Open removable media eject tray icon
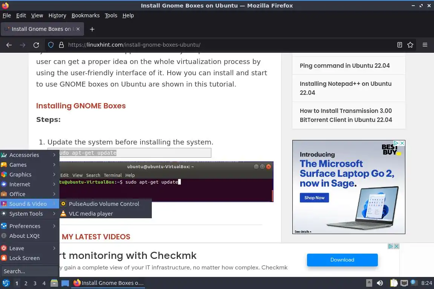Viewport: 434px width, 289px height. [369, 283]
